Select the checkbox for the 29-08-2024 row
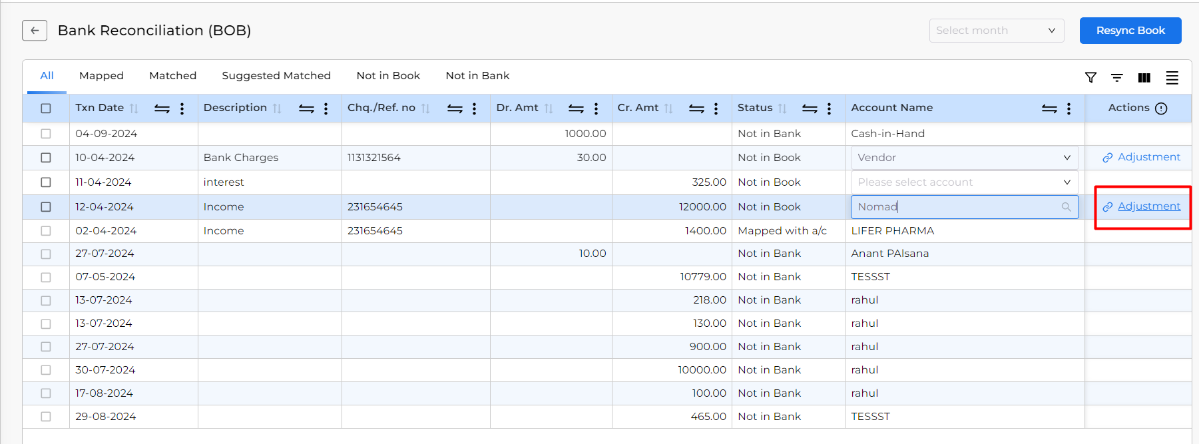Screen dimensions: 1199x444 click(46, 417)
